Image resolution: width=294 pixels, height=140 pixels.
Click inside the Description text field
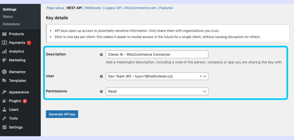tap(157, 54)
